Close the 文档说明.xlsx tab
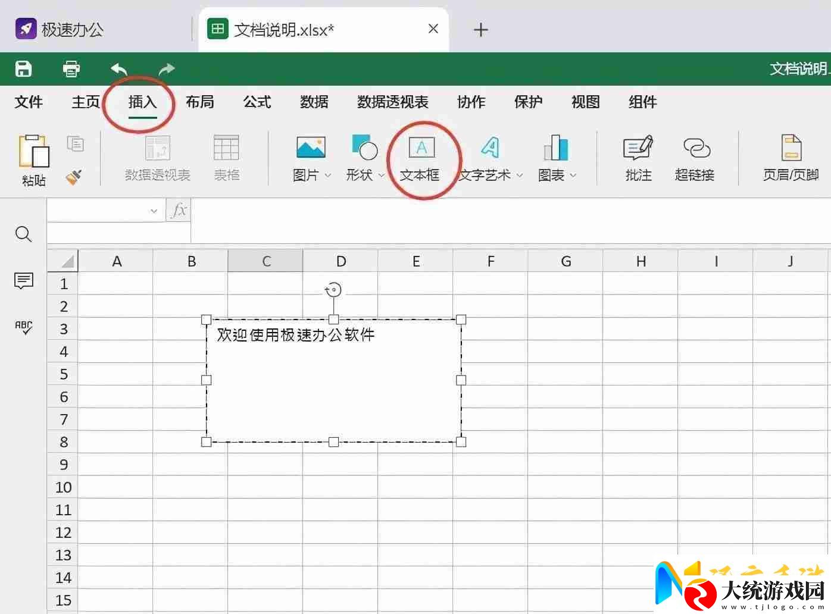The width and height of the screenshot is (831, 614). (433, 29)
